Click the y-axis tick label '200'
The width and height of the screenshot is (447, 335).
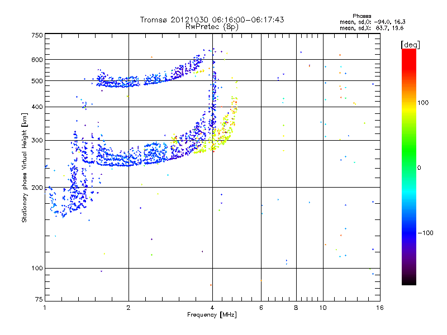click(x=37, y=188)
